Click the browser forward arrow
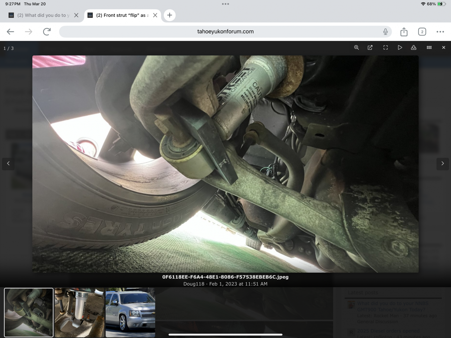 pyautogui.click(x=28, y=32)
